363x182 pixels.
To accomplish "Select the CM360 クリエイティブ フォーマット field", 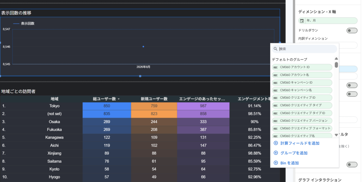I will 302,128.
